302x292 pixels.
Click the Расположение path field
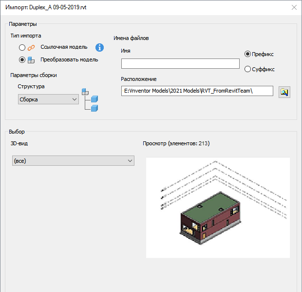197,91
